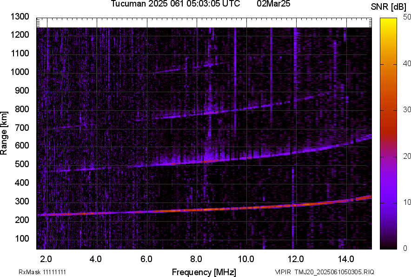Click the TMJ20 RIQ filename text
Screen dimensions: 411x277
tap(332, 272)
